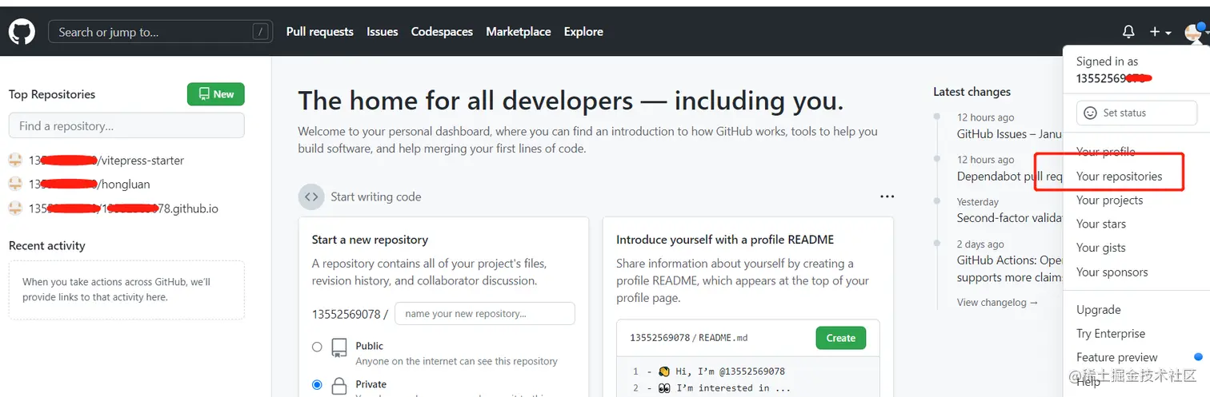Select Your gists in the user menu
Viewport: 1210px width, 397px height.
(x=1100, y=248)
